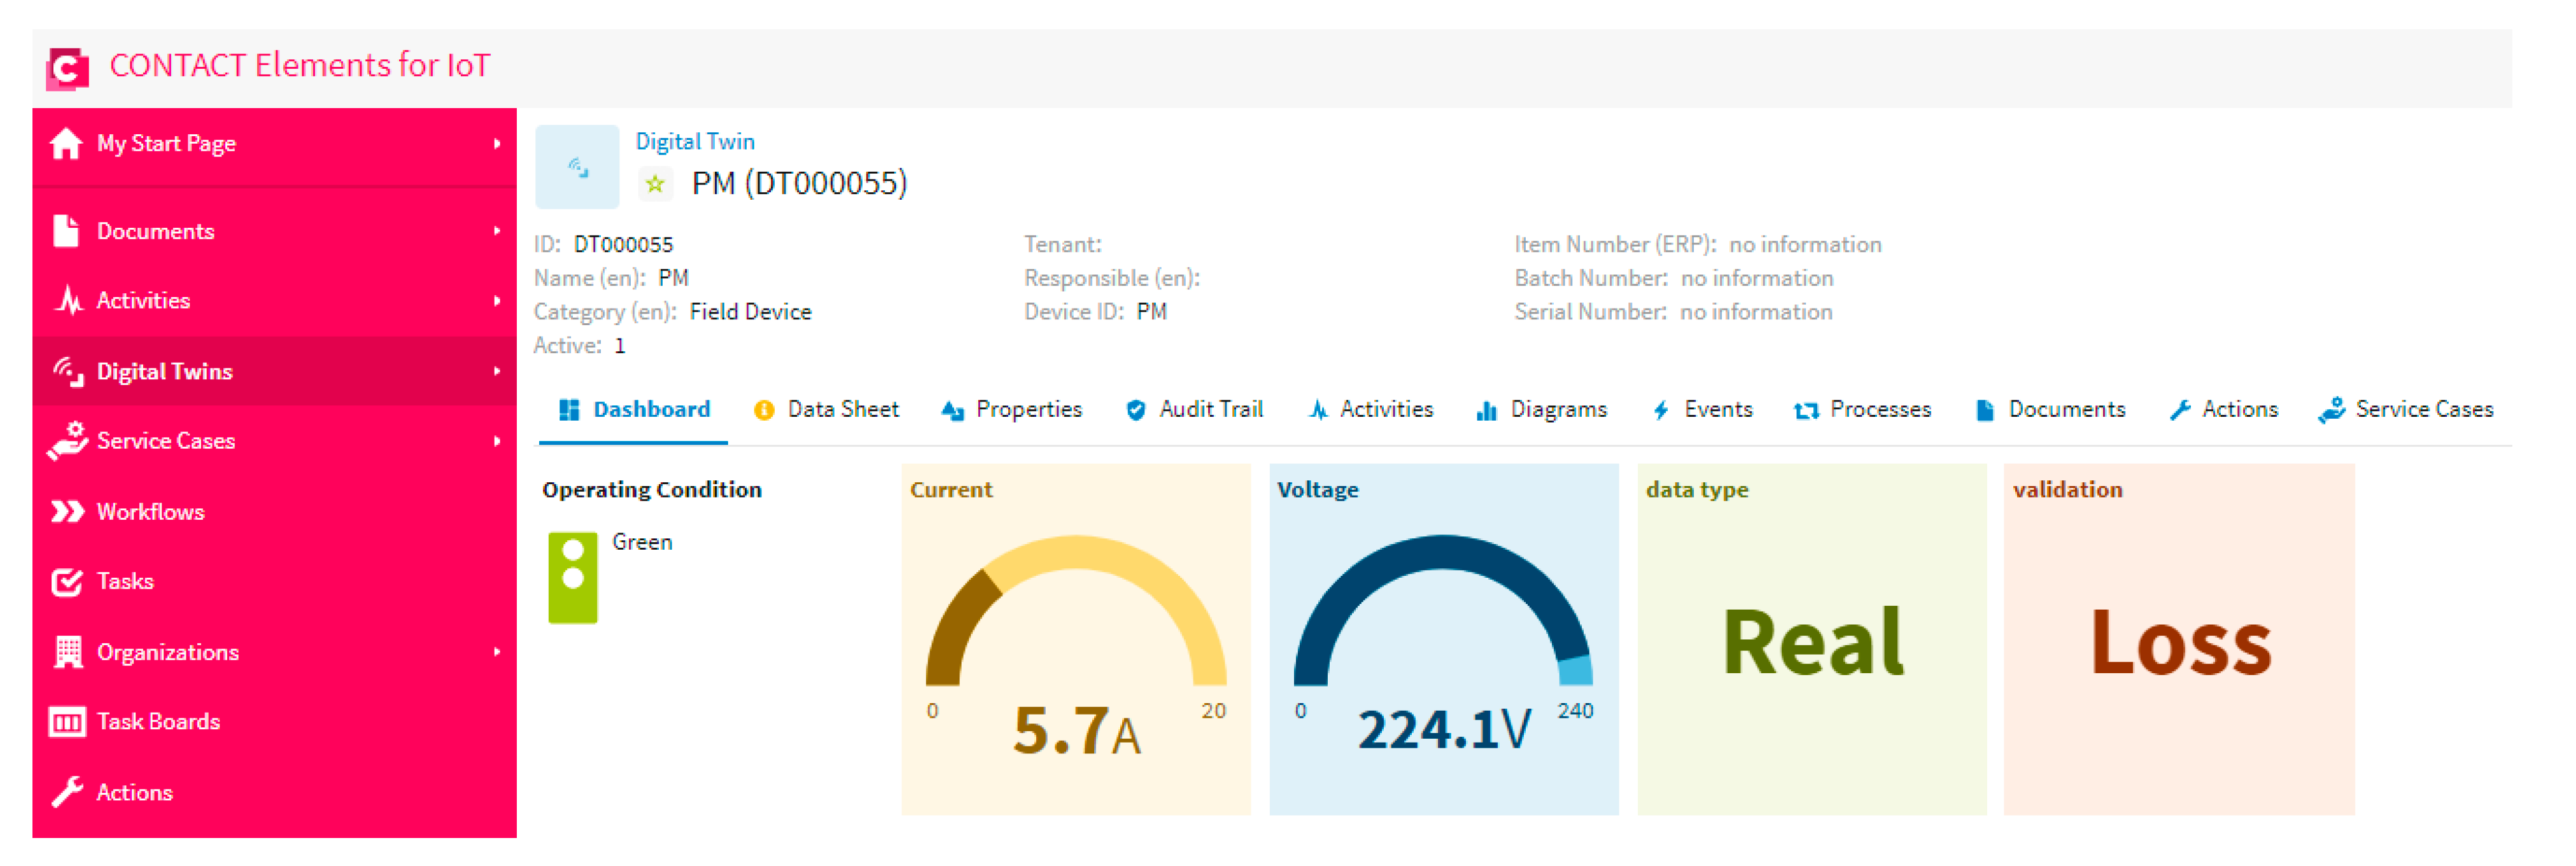Screen dimensions: 2576x866
Task: Click the Digital Twin breadcrumb link
Action: pyautogui.click(x=695, y=142)
